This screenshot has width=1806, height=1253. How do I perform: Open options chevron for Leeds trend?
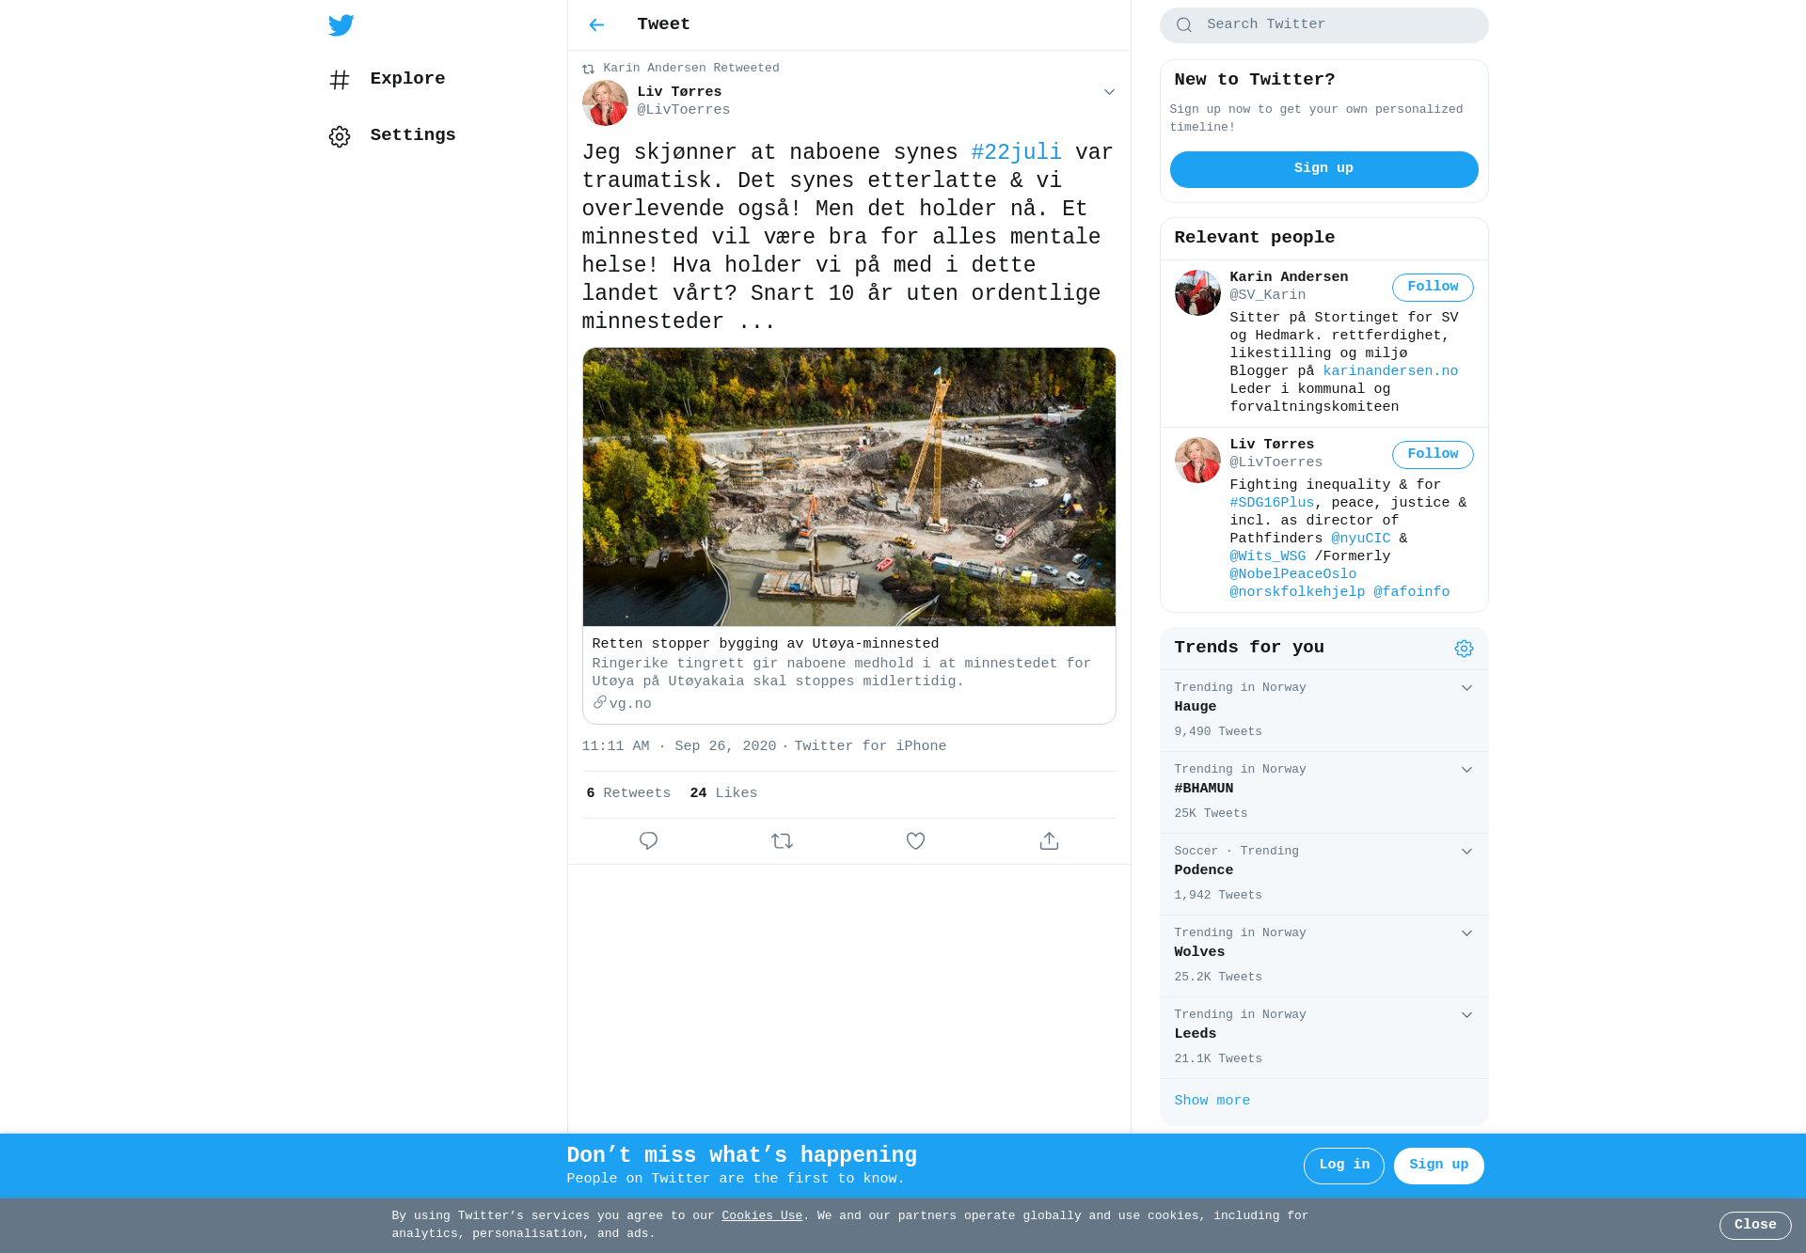coord(1466,1015)
